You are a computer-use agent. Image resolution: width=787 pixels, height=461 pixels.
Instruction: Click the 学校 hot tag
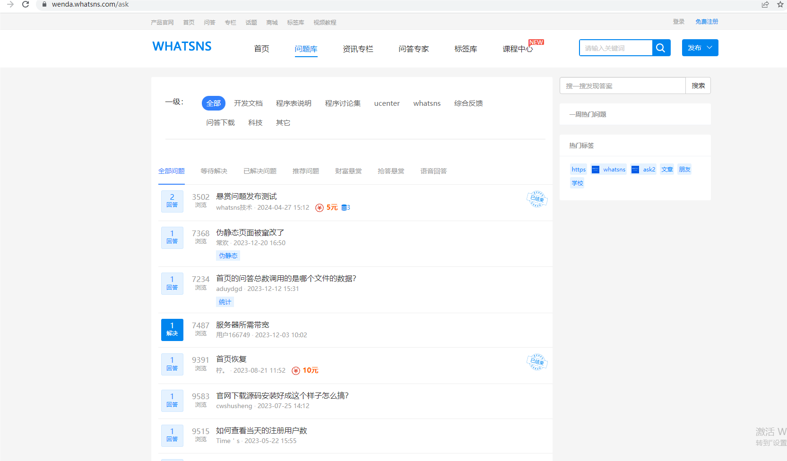click(x=577, y=183)
